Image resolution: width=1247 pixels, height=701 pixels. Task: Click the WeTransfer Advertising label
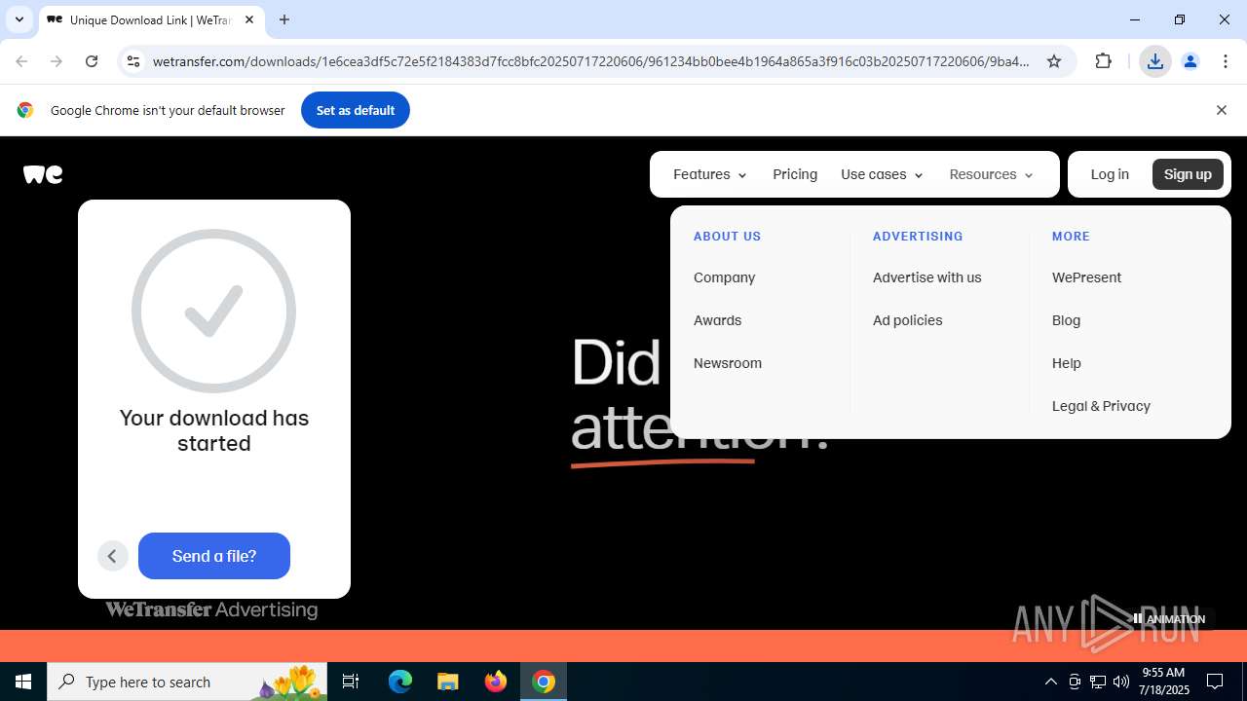[x=211, y=609]
